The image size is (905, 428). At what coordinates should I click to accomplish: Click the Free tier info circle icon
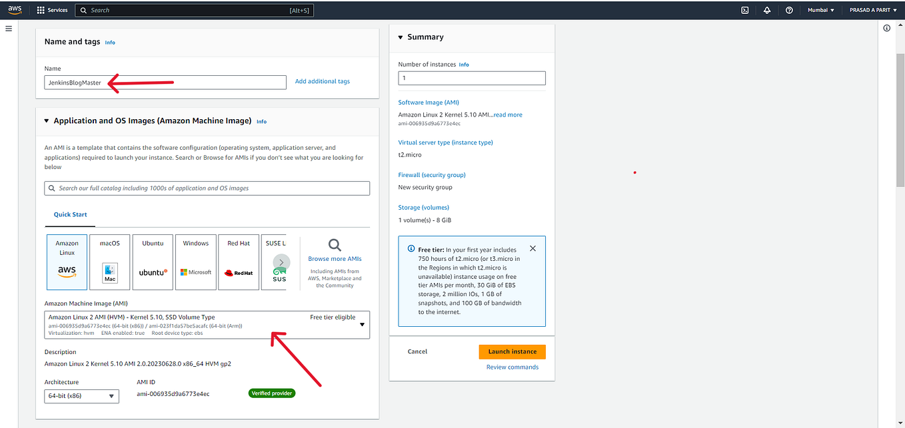(x=411, y=249)
